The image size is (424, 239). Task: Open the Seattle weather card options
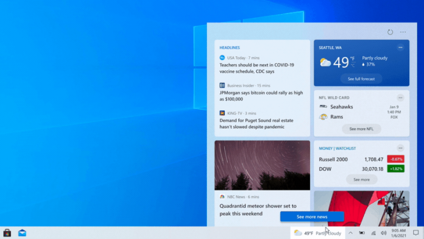(400, 48)
